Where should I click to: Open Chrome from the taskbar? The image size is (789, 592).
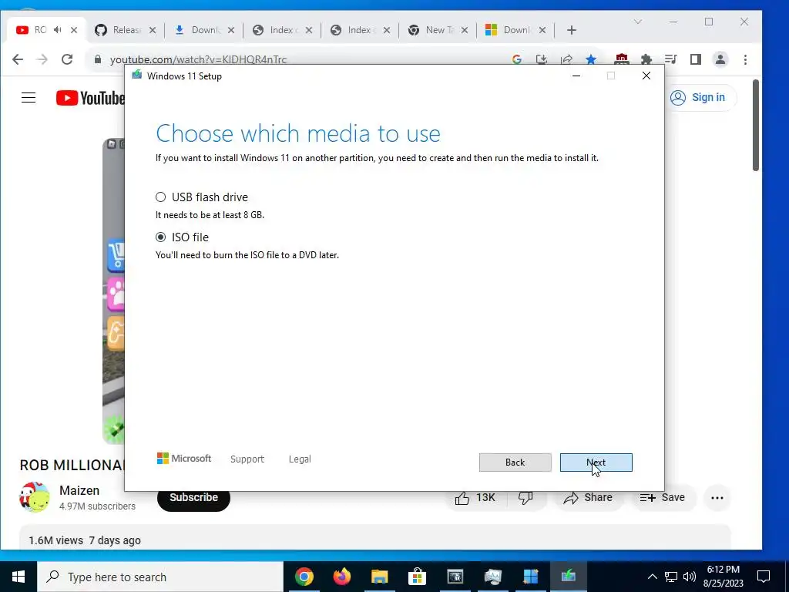(x=304, y=577)
